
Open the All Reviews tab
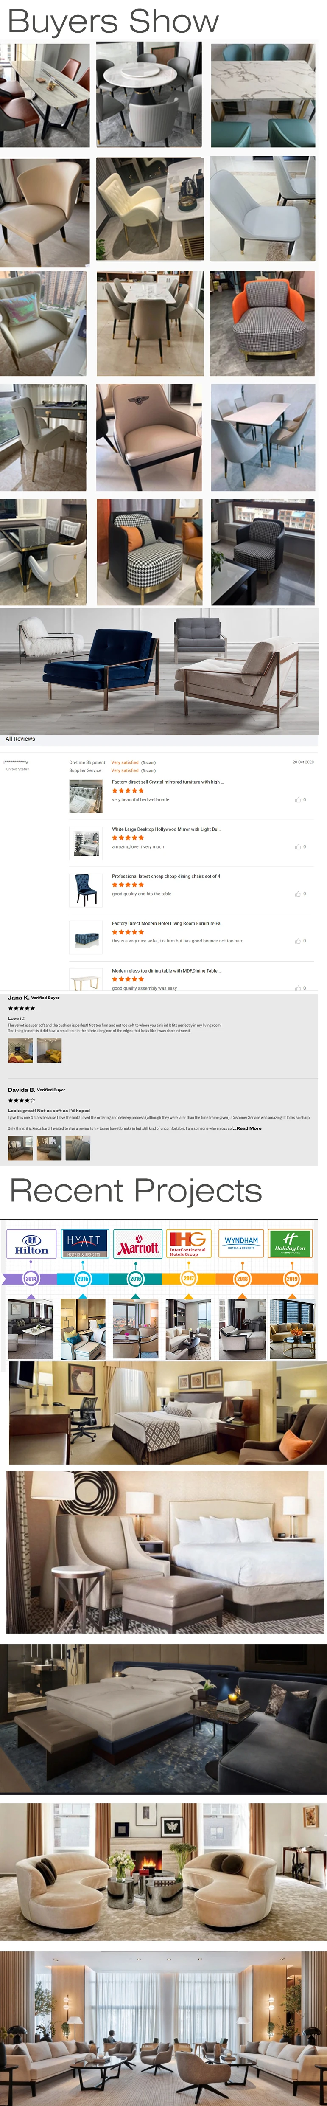[x=20, y=739]
